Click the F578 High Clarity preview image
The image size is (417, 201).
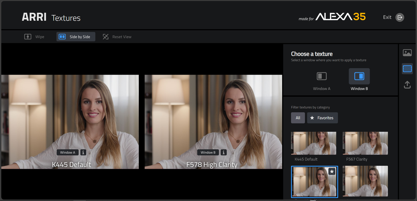(x=213, y=122)
